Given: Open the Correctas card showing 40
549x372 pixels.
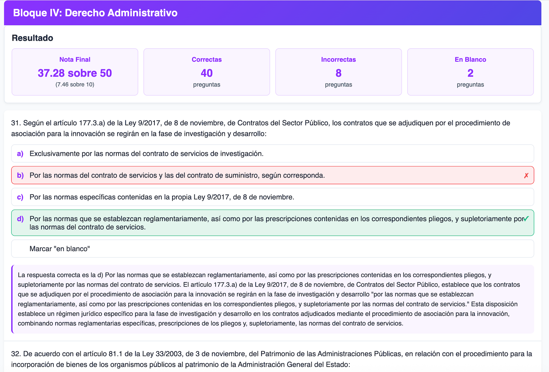Looking at the screenshot, I should [x=207, y=72].
